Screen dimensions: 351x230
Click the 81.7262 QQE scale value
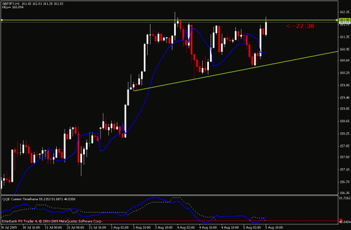tap(344, 198)
